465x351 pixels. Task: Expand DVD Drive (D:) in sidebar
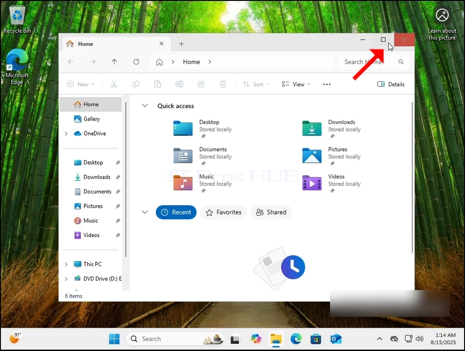(66, 279)
